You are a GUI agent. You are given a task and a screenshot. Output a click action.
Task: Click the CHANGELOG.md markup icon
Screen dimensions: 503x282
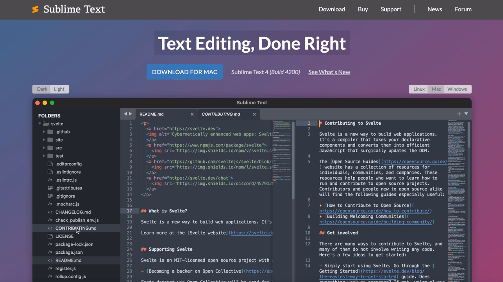50,212
